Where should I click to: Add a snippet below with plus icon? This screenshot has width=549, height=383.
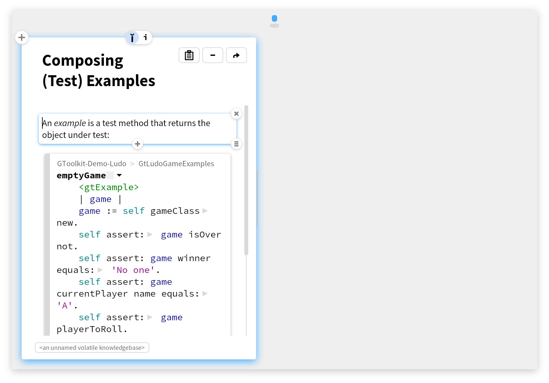click(x=138, y=144)
